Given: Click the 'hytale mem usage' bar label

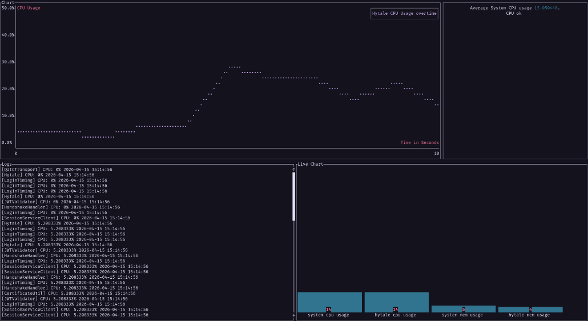Looking at the screenshot, I should pyautogui.click(x=529, y=315).
